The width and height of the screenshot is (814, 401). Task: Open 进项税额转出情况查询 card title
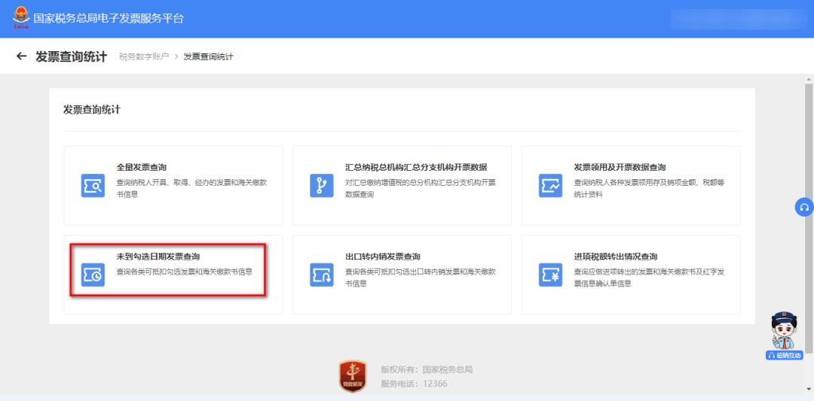coord(616,257)
